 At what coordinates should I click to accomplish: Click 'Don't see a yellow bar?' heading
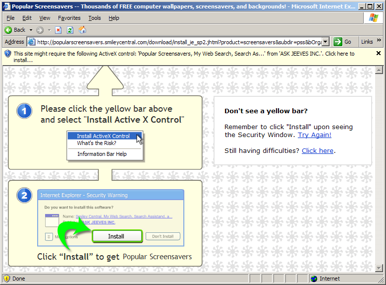[x=266, y=111]
